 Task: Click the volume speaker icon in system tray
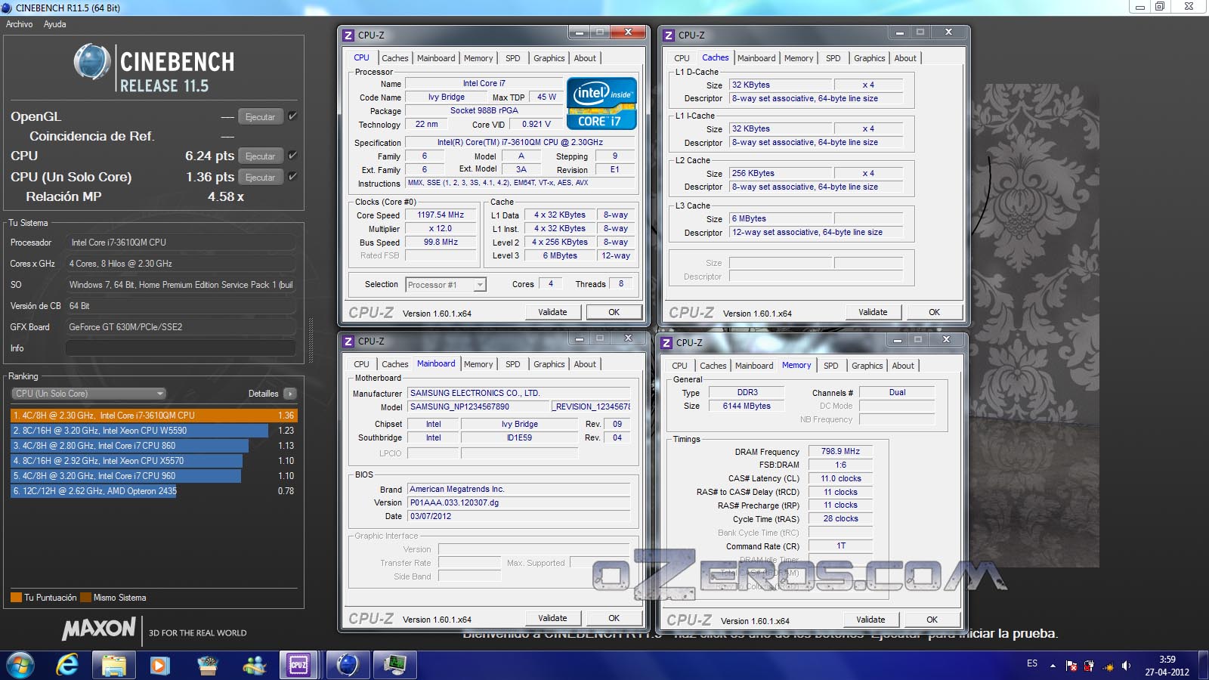point(1126,666)
